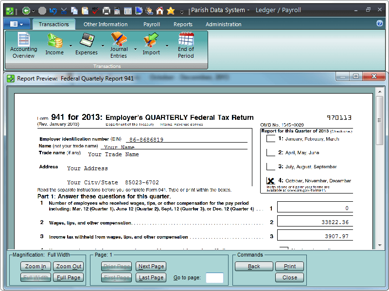The height and width of the screenshot is (291, 389).
Task: Click the home house icon
Action: click(160, 11)
